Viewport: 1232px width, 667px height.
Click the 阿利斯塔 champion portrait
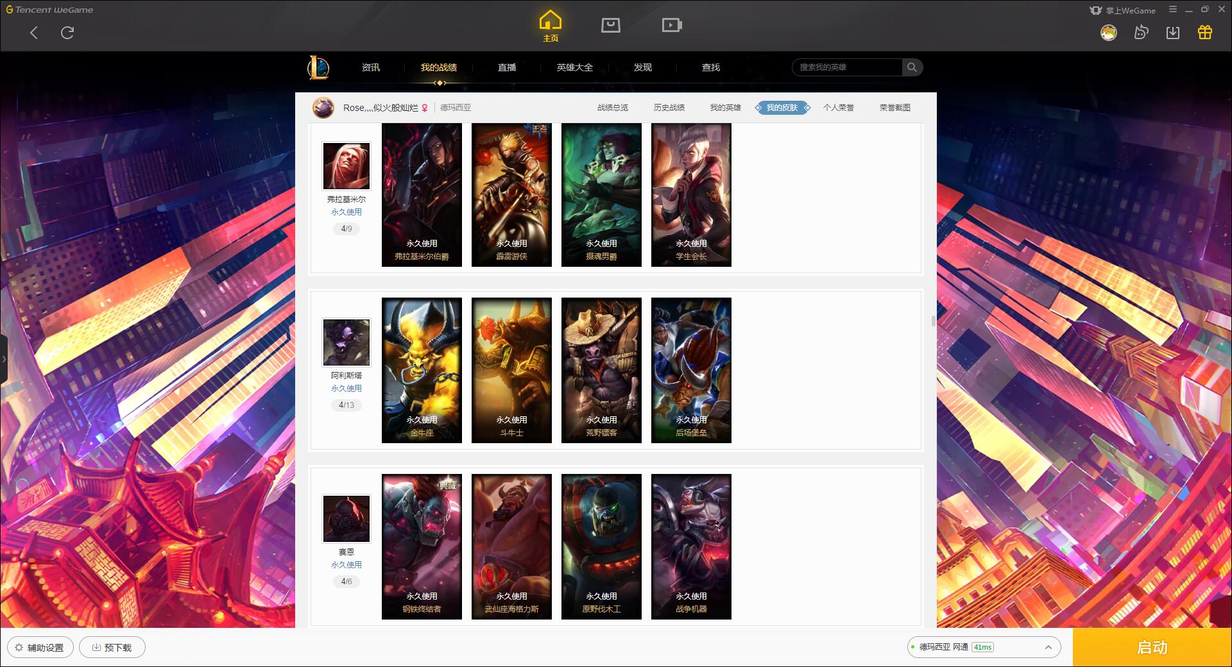(346, 342)
